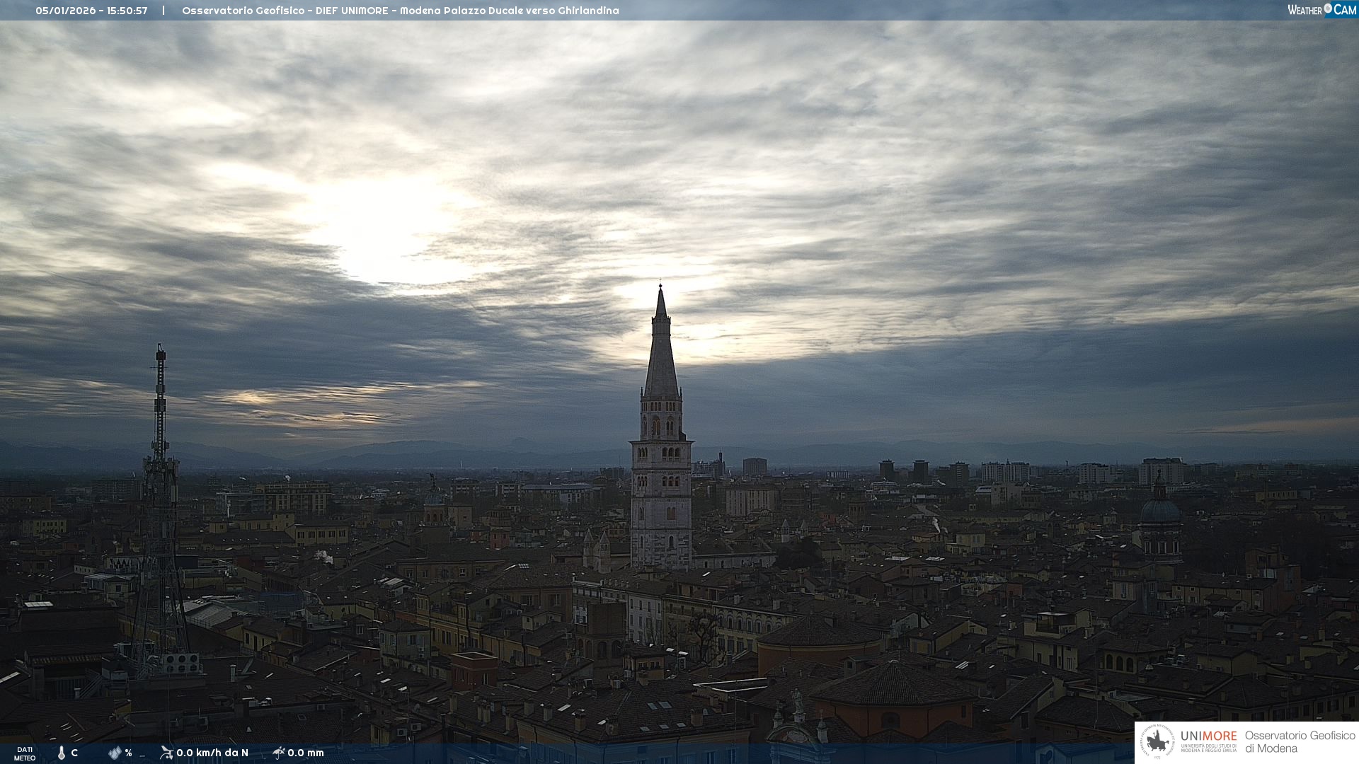Click the UNIMORE horse rider seal
Image resolution: width=1359 pixels, height=764 pixels.
coord(1157,741)
